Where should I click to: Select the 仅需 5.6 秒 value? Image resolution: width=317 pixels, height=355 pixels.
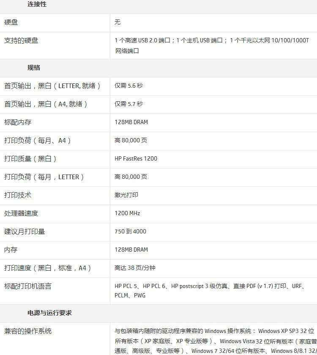tap(128, 86)
